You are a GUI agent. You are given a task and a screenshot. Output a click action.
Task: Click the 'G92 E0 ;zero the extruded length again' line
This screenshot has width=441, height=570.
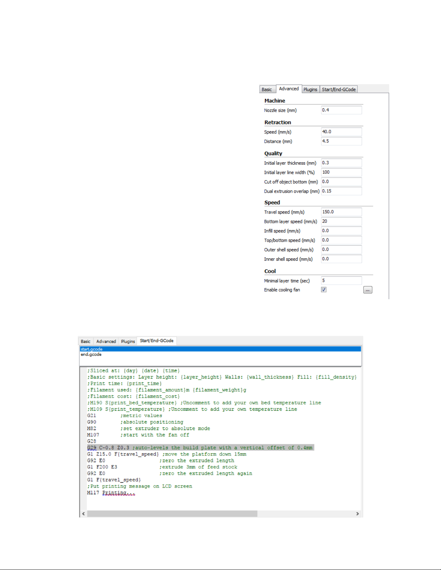170,474
